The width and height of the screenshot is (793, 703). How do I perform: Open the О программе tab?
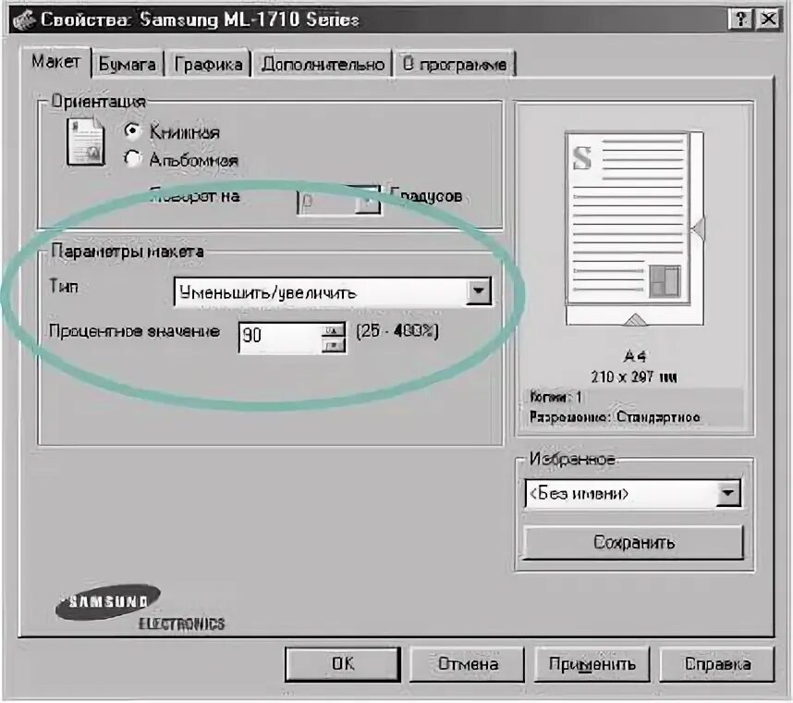454,64
